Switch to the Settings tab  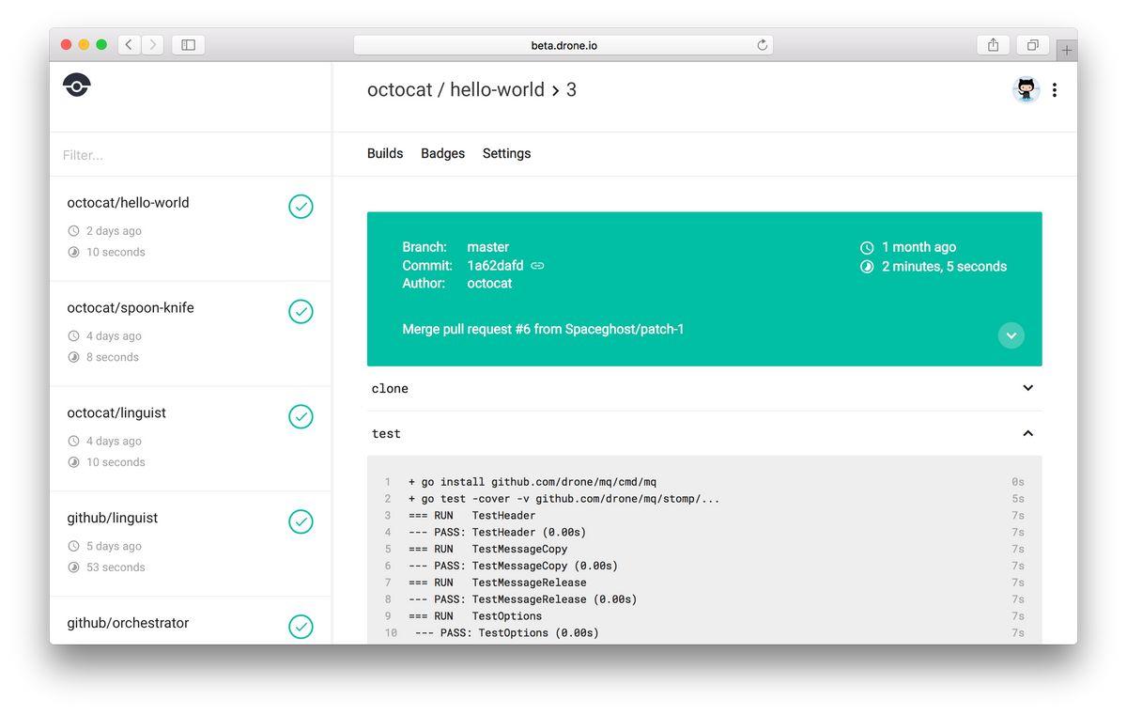point(506,153)
